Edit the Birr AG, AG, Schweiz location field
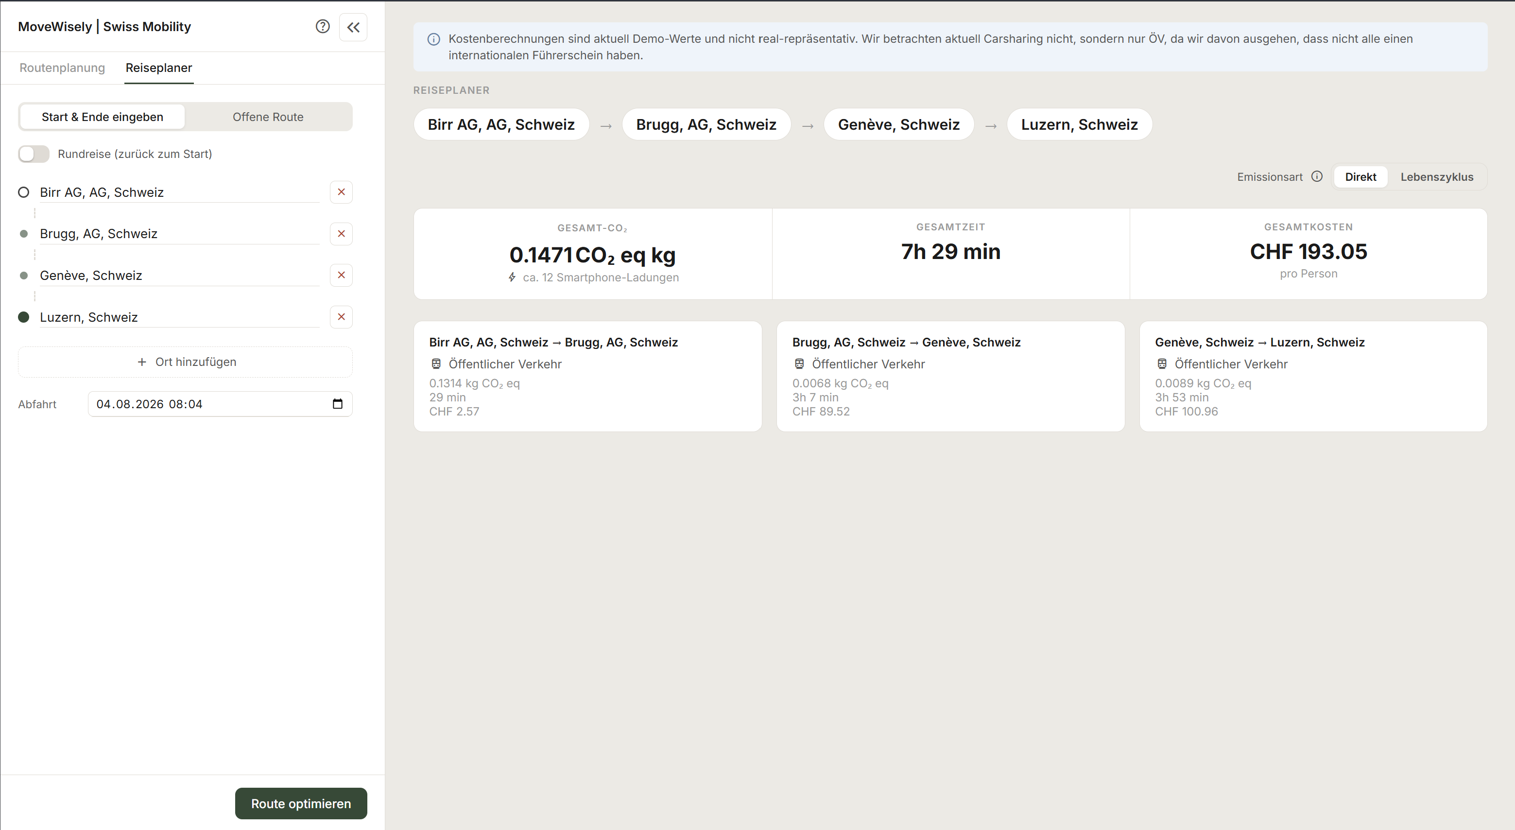The height and width of the screenshot is (830, 1515). tap(179, 192)
